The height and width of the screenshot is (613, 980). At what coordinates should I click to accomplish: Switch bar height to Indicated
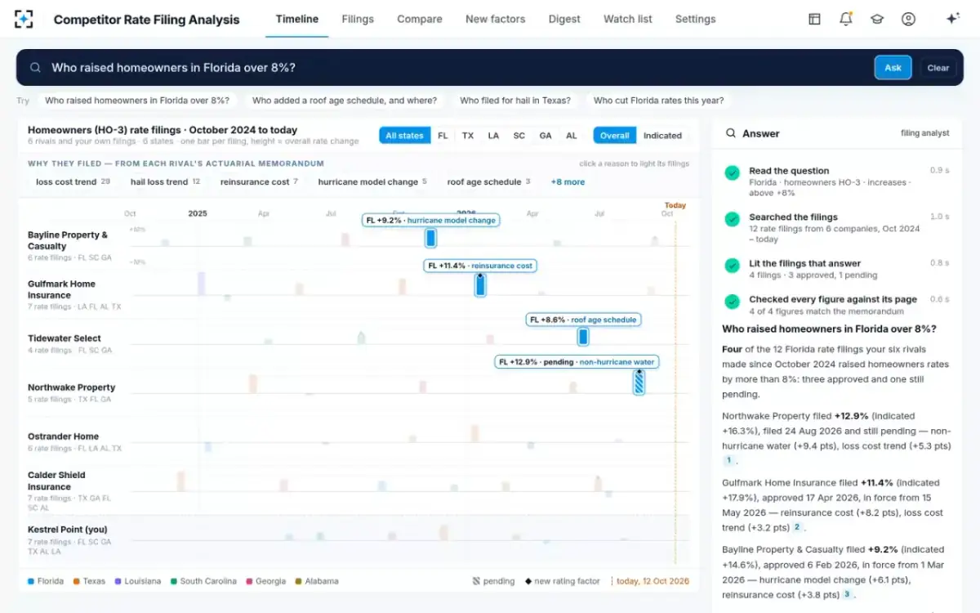point(662,136)
